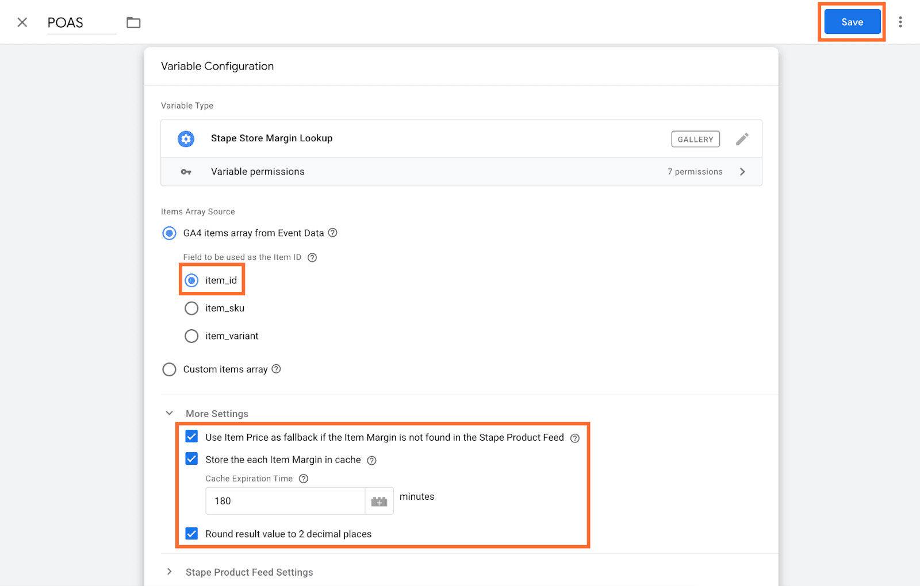920x586 pixels.
Task: Open the folder icon beside the POAS name
Action: [133, 22]
